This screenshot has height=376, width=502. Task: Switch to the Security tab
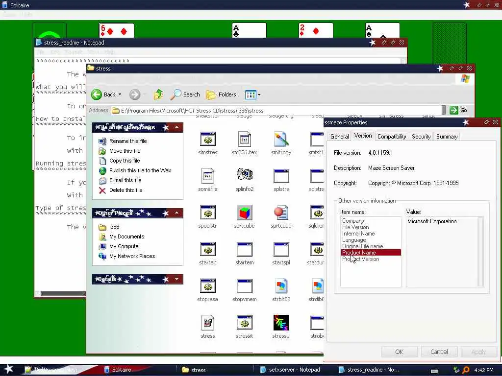[421, 137]
